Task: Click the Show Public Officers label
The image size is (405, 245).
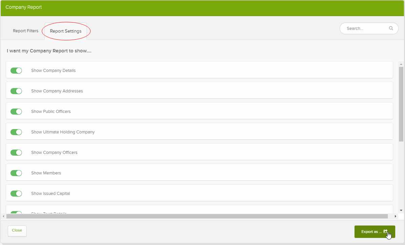Action: coord(51,112)
